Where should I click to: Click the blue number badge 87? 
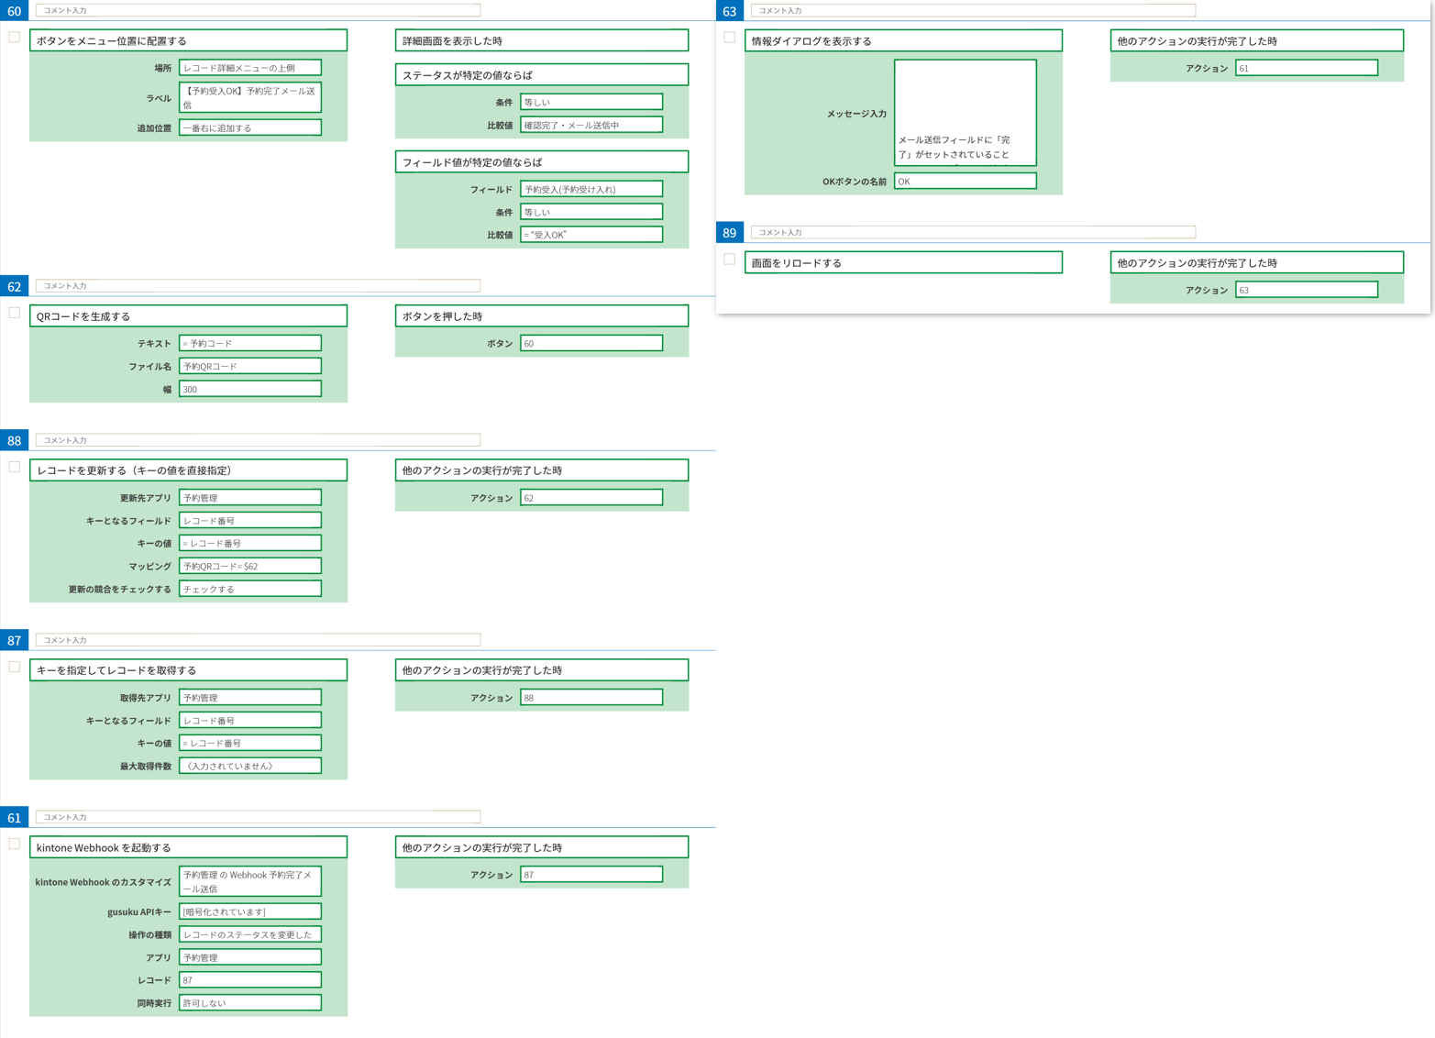[15, 640]
